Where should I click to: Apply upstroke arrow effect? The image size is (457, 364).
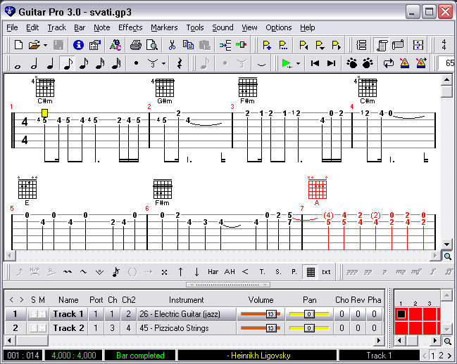(x=180, y=272)
